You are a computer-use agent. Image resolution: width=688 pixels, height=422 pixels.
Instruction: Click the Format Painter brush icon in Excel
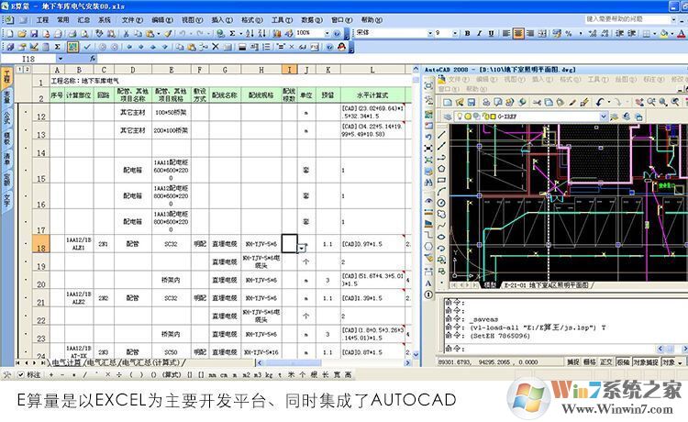point(167,34)
